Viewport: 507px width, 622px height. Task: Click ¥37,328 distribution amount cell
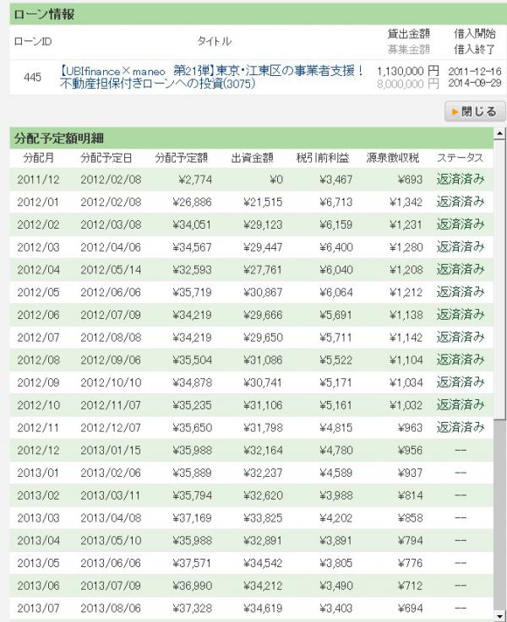pos(192,608)
